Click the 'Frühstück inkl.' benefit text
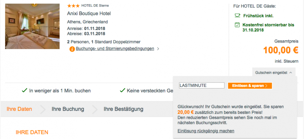The width and height of the screenshot is (304, 139). [258, 16]
